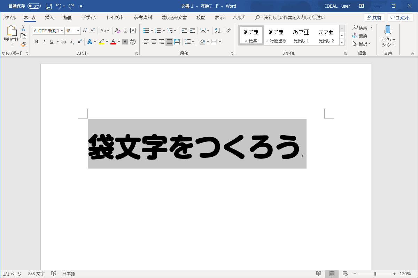Align text left

(146, 42)
